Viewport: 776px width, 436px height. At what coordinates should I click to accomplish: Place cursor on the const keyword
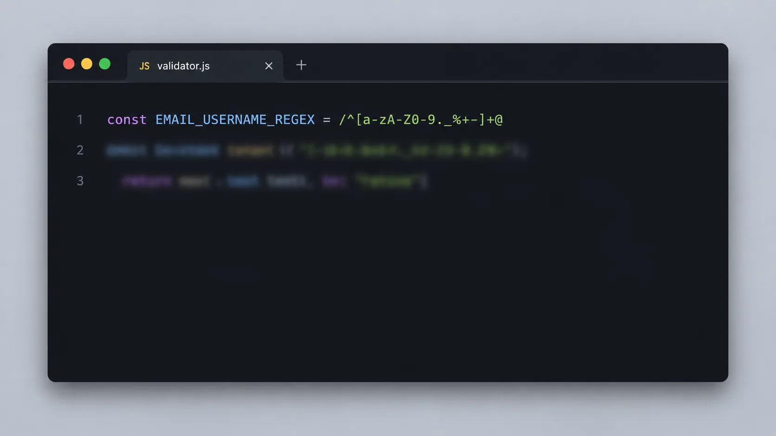127,120
